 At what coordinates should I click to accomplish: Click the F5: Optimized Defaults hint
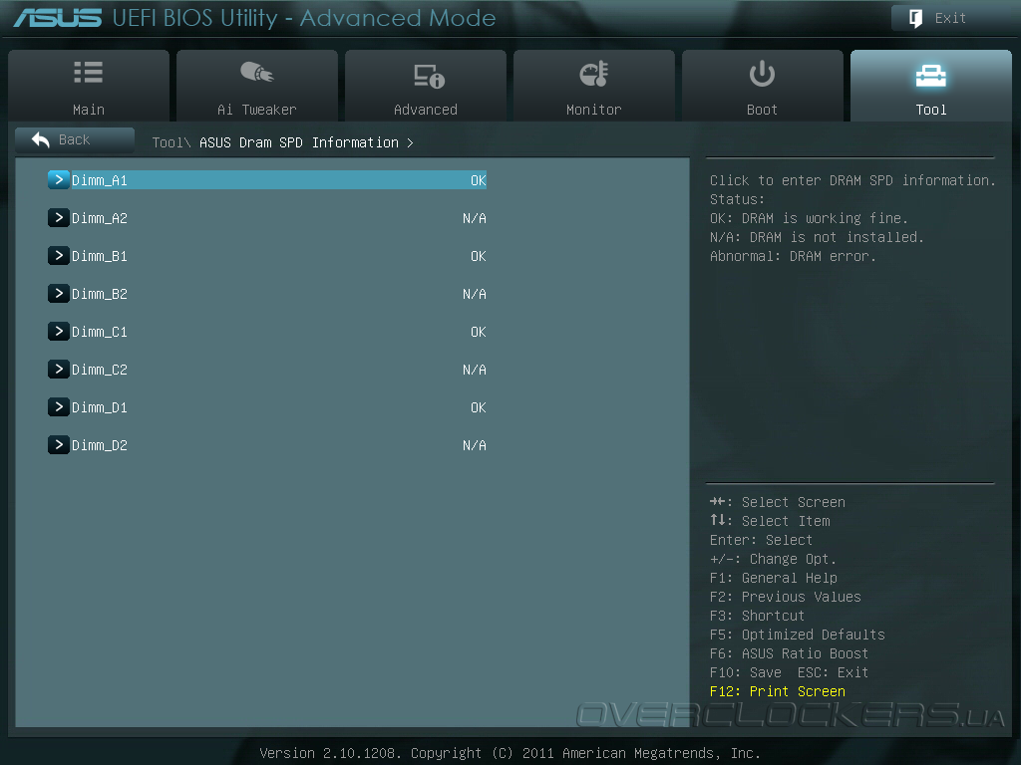pos(798,635)
